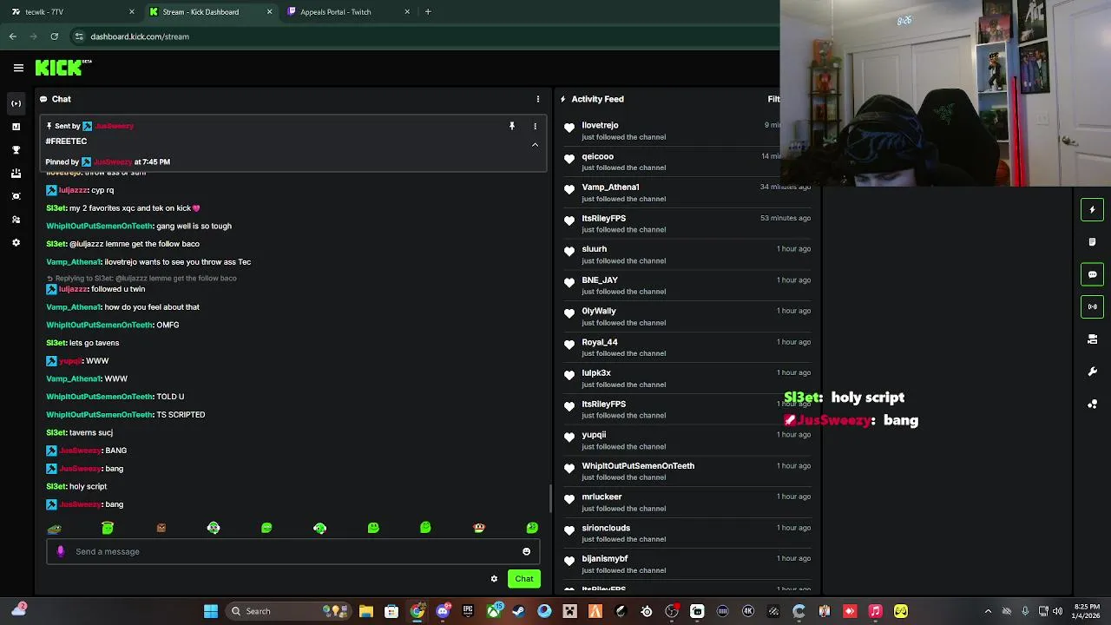Open Steam from the taskbar
Image resolution: width=1111 pixels, height=625 pixels.
(x=519, y=611)
